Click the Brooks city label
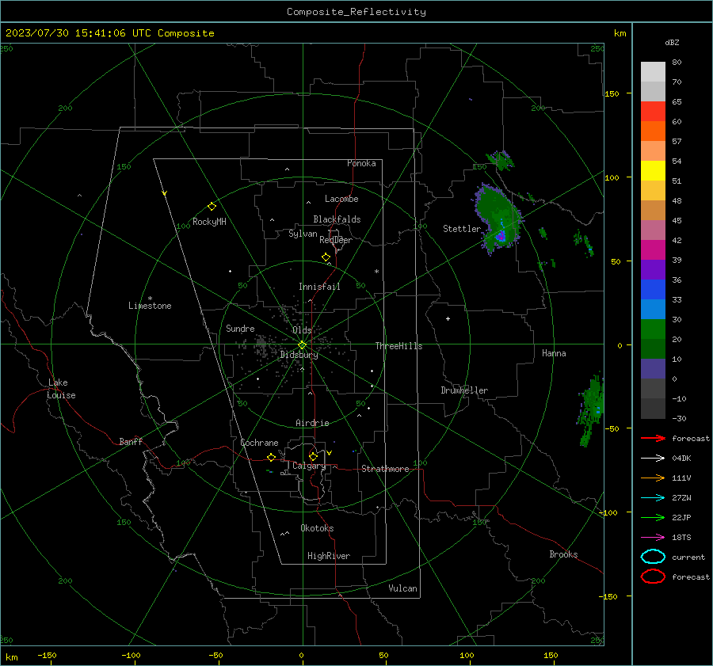 coord(563,554)
